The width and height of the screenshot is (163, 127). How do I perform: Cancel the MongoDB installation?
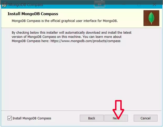145,118
